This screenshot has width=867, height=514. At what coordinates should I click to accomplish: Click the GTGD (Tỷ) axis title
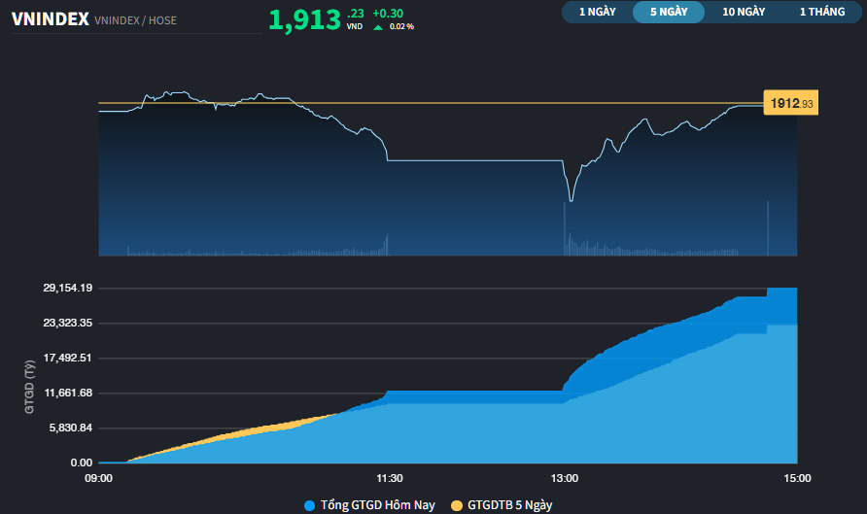click(x=29, y=387)
